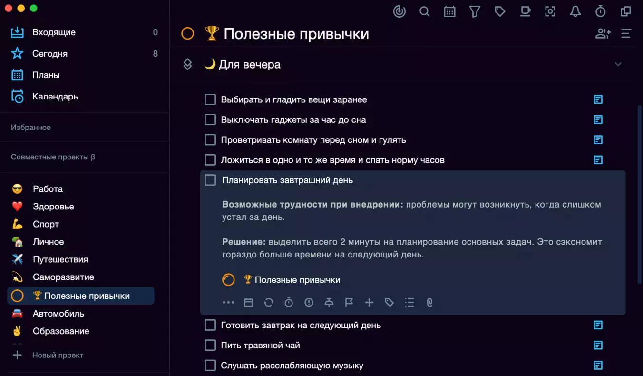
Task: Click the Решение note paragraph
Action: (412, 248)
